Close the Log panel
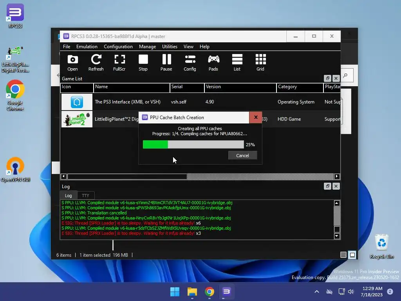This screenshot has height=301, width=401. [x=336, y=186]
